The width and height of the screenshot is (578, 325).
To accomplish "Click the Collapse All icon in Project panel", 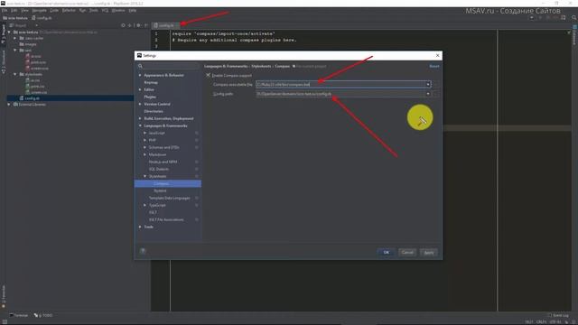I will coord(130,25).
